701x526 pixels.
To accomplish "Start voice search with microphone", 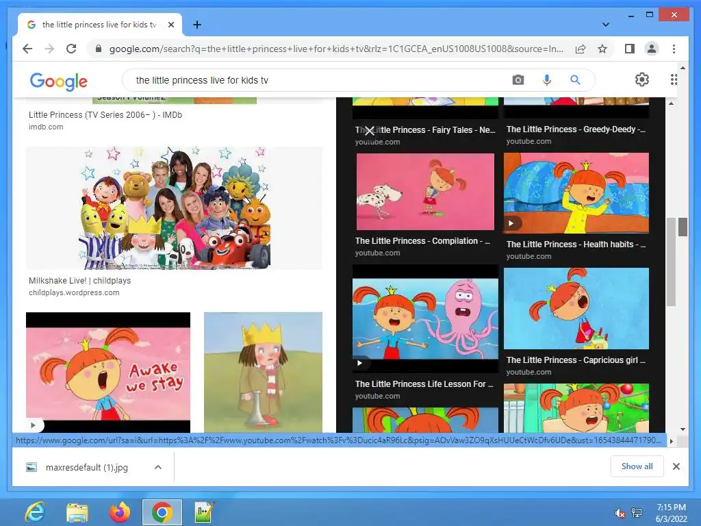I will click(546, 80).
